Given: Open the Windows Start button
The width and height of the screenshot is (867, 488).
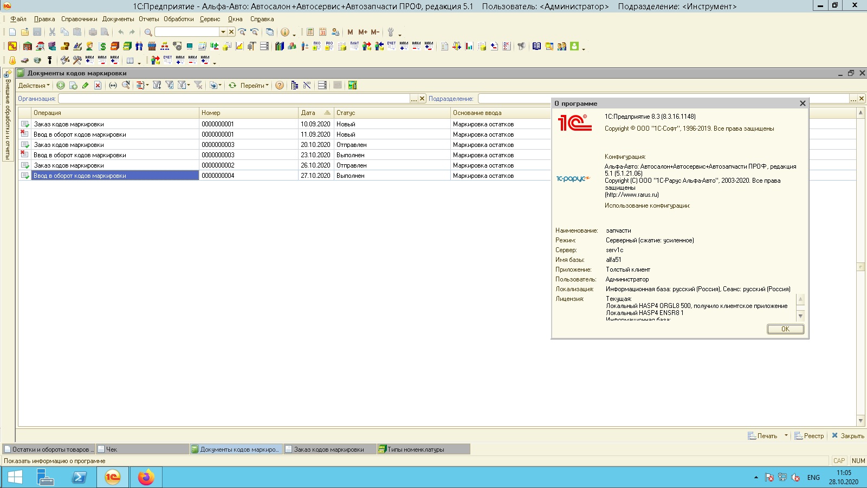Looking at the screenshot, I should [15, 478].
